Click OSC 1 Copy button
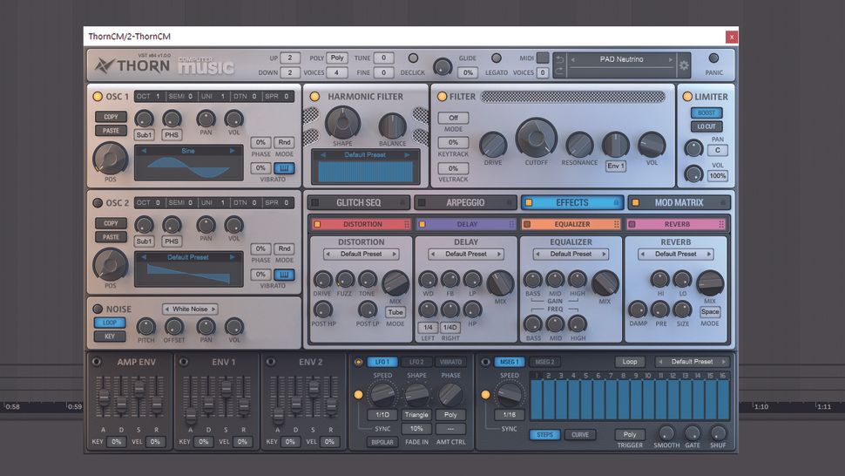 tap(111, 117)
